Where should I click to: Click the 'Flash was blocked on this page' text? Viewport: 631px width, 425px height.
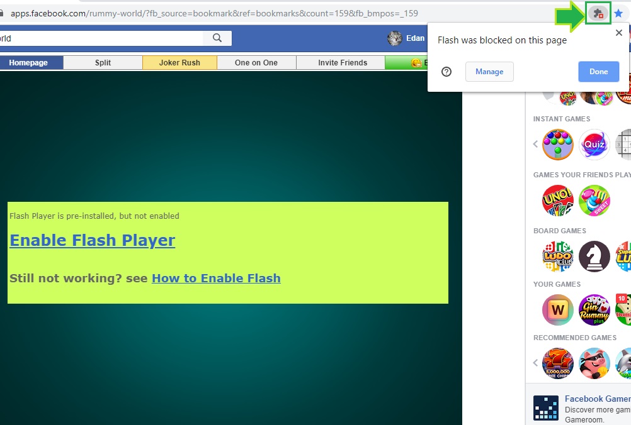click(x=502, y=40)
